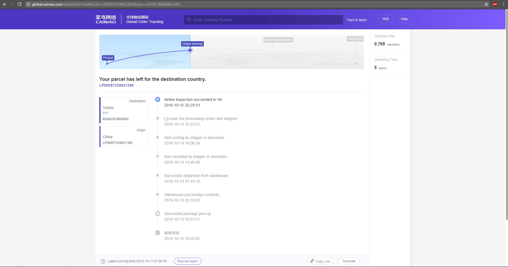Switch language to 中文
The height and width of the screenshot is (267, 508).
[x=385, y=19]
